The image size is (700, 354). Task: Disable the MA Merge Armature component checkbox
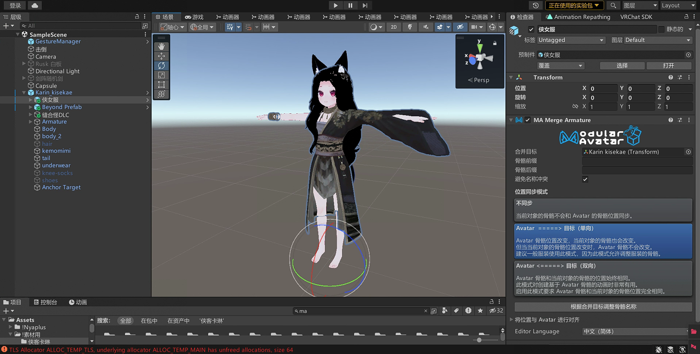528,120
